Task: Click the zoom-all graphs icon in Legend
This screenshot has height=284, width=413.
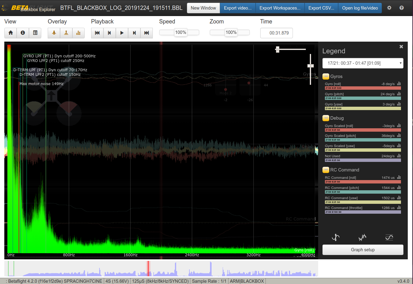Action: [x=336, y=237]
